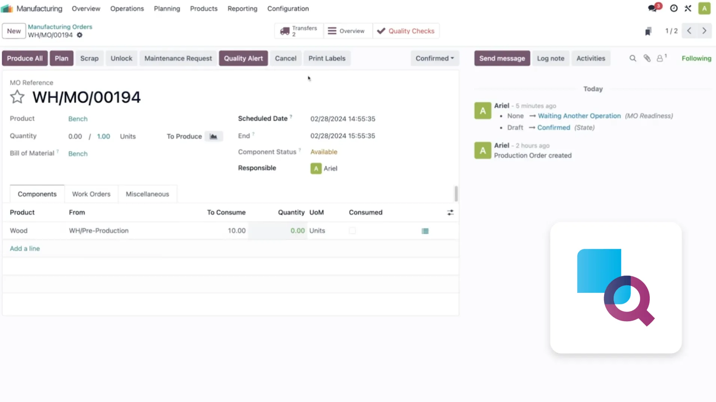Click the Wood quantity 0.00 cell

tap(277, 231)
